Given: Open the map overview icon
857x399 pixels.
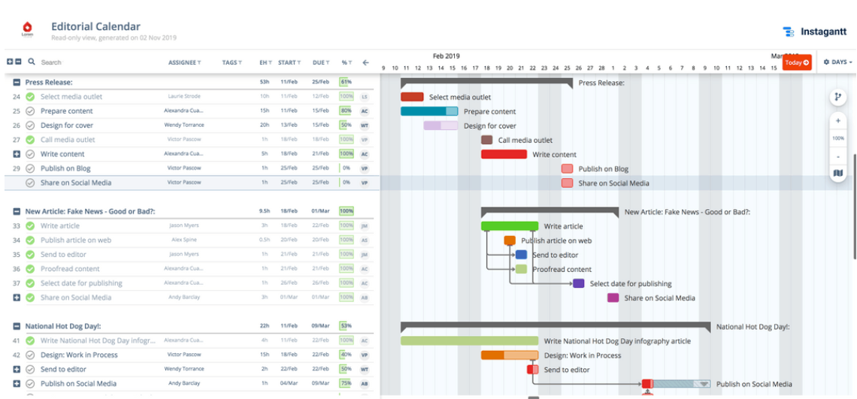Looking at the screenshot, I should [x=838, y=174].
